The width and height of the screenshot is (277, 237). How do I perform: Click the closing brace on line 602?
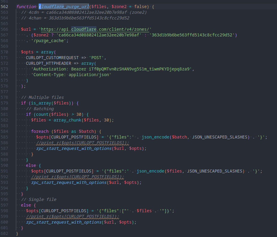point(17,233)
